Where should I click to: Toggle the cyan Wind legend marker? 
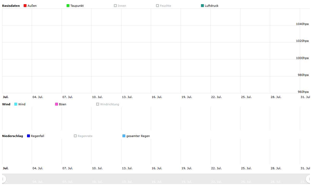point(16,104)
